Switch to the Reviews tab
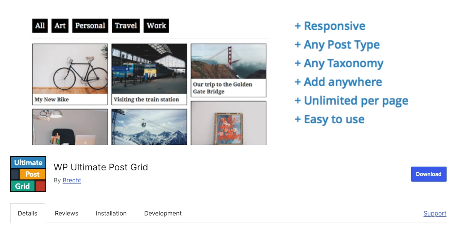 point(67,213)
